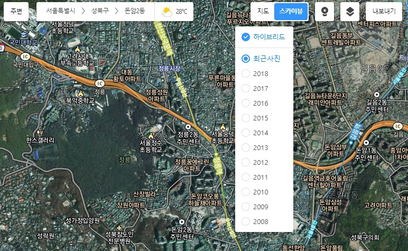Toggle the 하이브리드 checkbox
Screen dimensions: 408x251
pos(246,37)
